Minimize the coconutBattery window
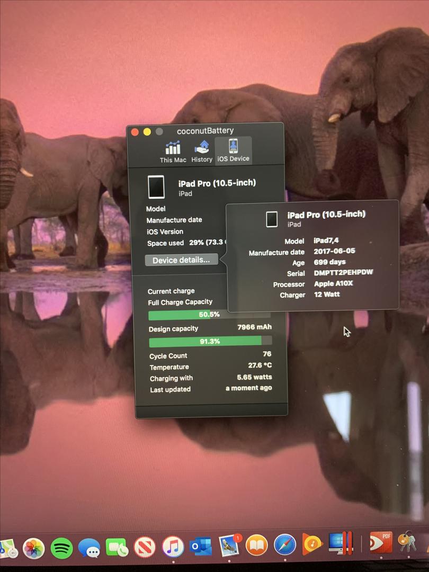 (x=147, y=132)
